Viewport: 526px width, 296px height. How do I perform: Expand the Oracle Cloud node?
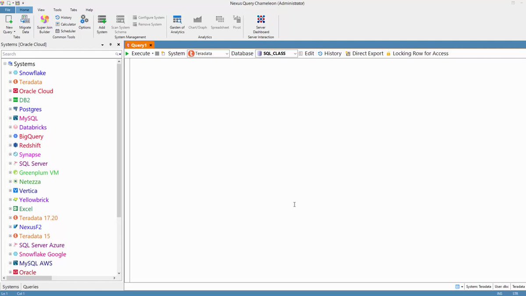pyautogui.click(x=10, y=91)
